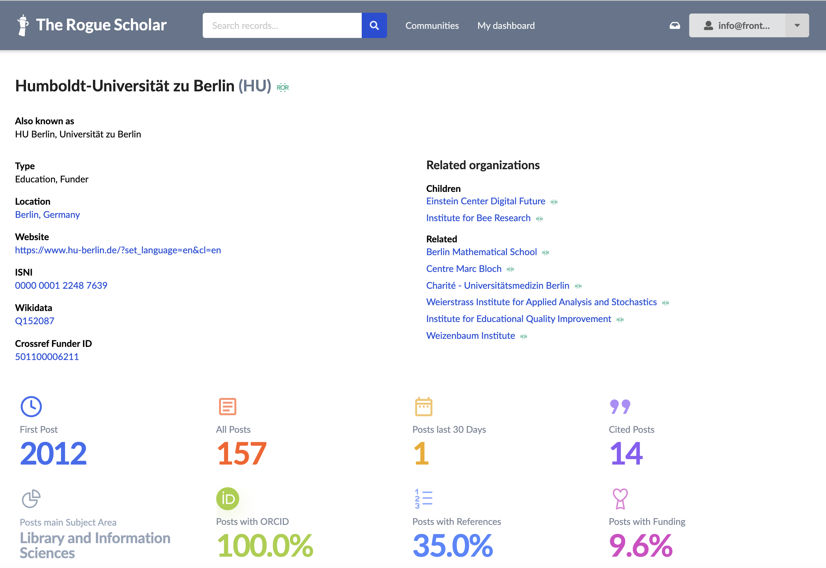Click ROR icon next to Weizenbaum Institute
This screenshot has height=568, width=826.
524,337
